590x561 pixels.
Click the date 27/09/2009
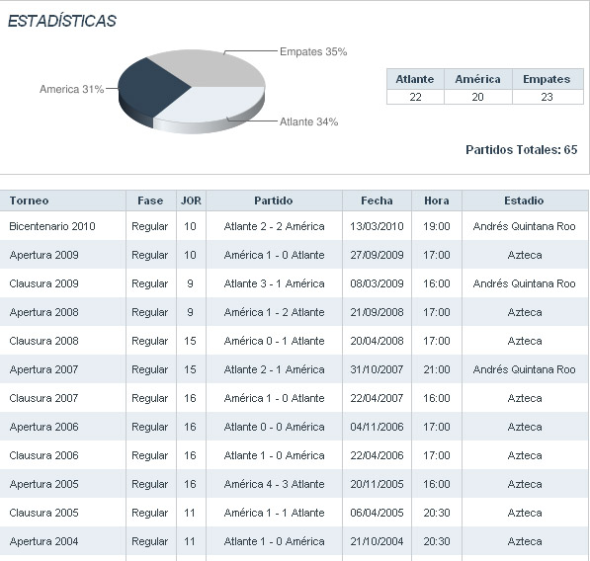click(377, 255)
